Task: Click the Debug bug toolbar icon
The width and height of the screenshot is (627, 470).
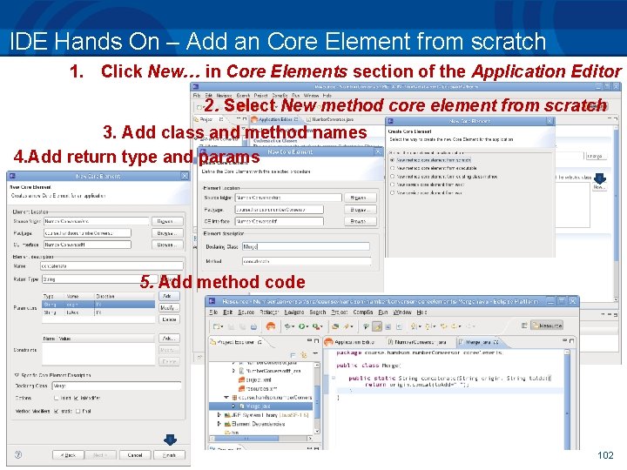Action: point(288,326)
